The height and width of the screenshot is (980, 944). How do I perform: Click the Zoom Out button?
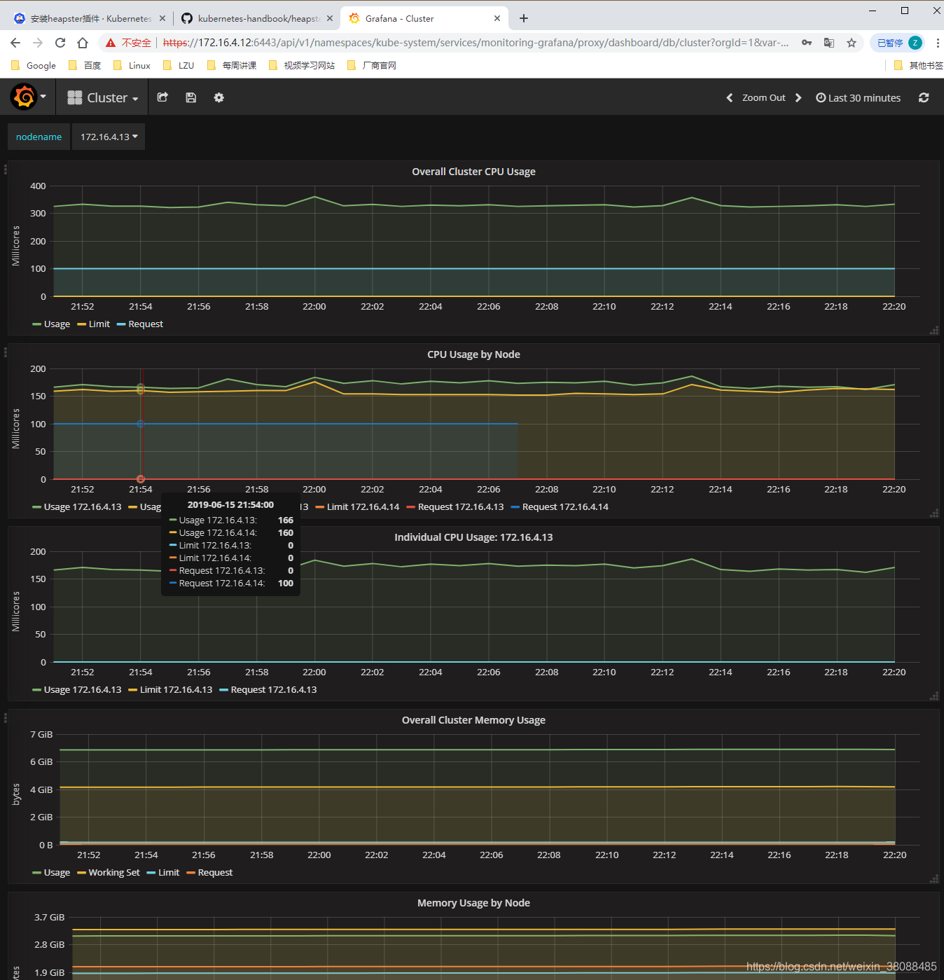point(763,98)
